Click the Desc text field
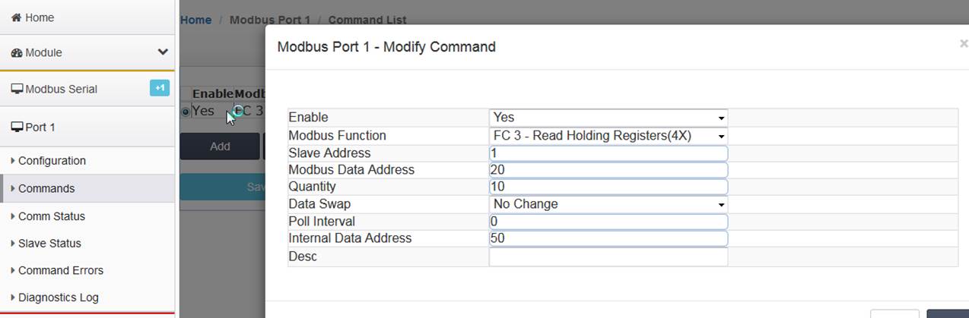The image size is (969, 318). point(608,257)
